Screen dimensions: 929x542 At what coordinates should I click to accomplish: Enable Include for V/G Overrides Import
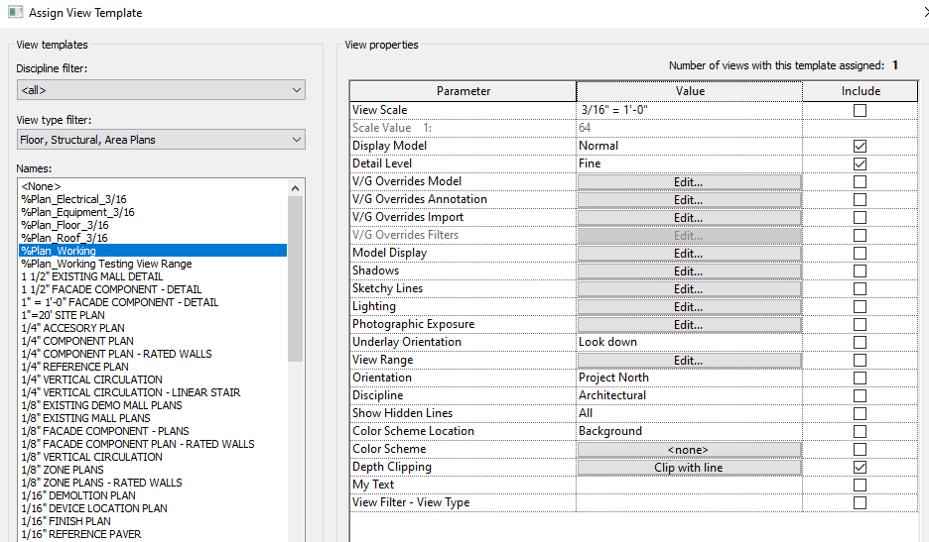(x=860, y=217)
